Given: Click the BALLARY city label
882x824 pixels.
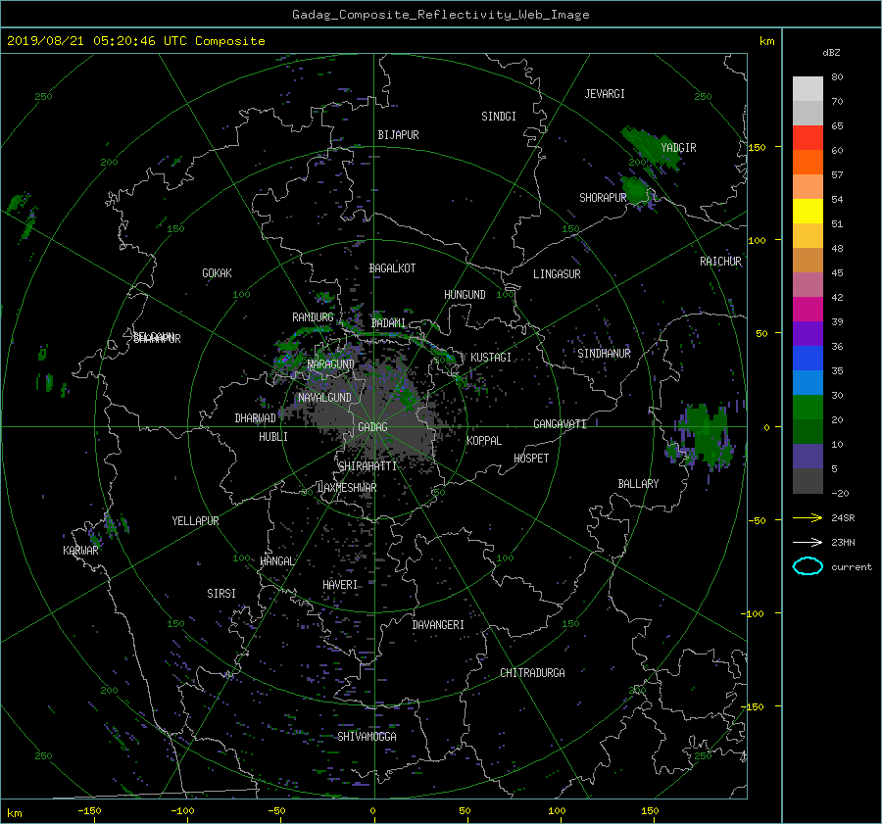Looking at the screenshot, I should pos(638,484).
